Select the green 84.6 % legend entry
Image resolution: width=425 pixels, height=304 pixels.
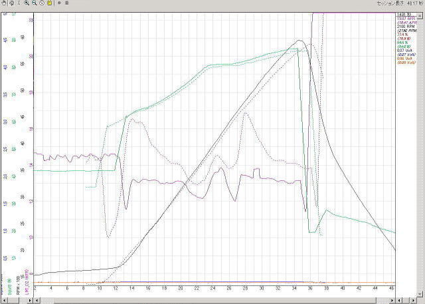pos(403,43)
